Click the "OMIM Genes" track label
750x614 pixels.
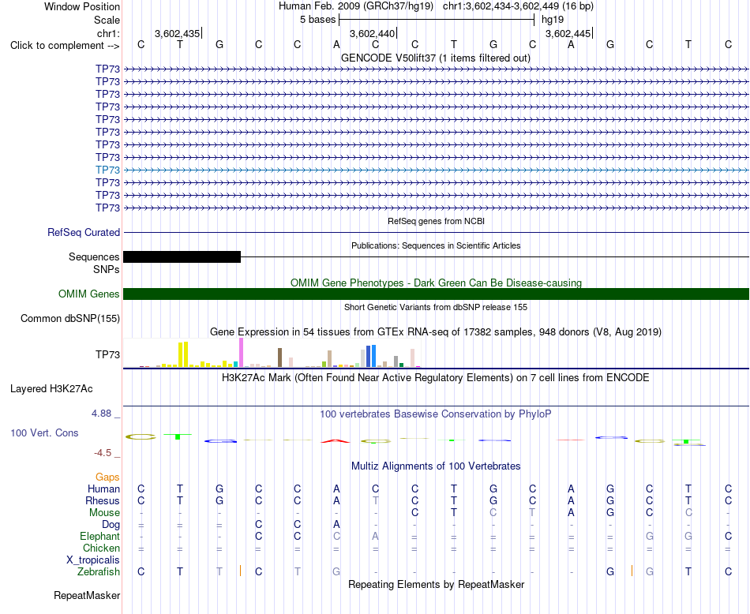[x=88, y=294]
